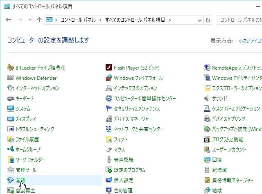The height and width of the screenshot is (194, 262).
Task: Open the ワーク フォルダー icon
Action: pos(10,160)
